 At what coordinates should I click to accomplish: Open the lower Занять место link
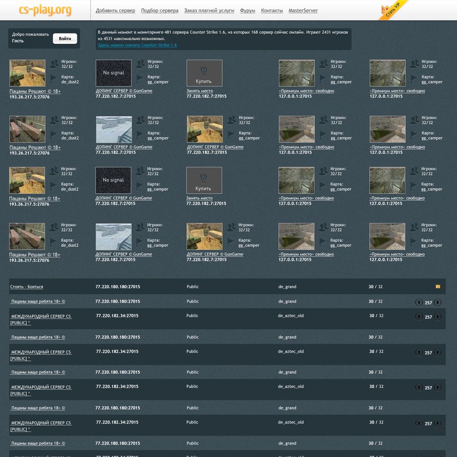tap(199, 198)
